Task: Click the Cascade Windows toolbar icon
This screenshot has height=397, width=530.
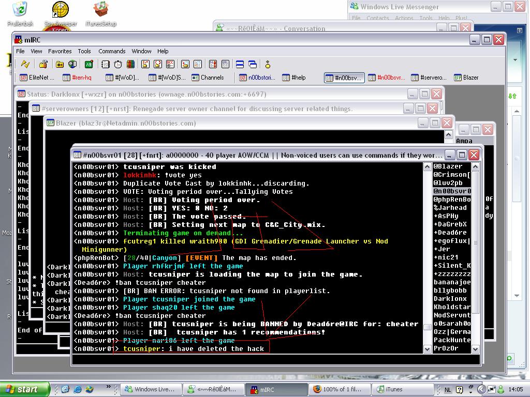Action: [253, 64]
